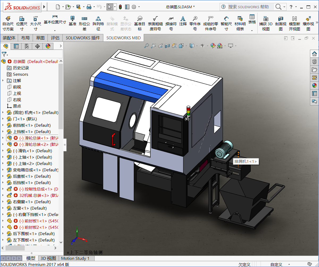The width and height of the screenshot is (319, 267).
Task: Open the DisplayManager color-ball panel tab
Action: (x=48, y=46)
